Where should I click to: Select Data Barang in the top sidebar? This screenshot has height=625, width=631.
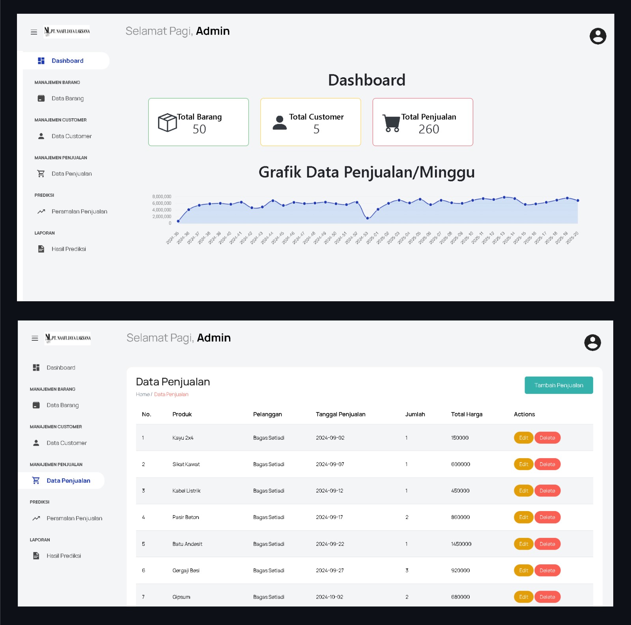(67, 99)
